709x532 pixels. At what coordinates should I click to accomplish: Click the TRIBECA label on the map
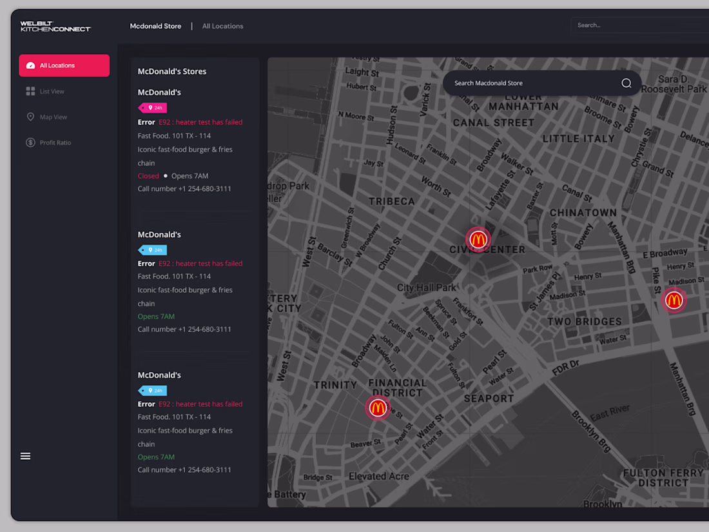pos(392,202)
